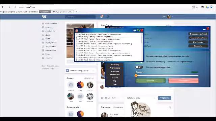Click the second dark button below 'Логирование действий'
The width and height of the screenshot is (216, 121).
[x=198, y=38]
